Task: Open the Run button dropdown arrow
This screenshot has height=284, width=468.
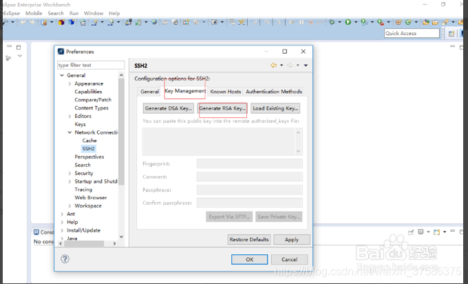Action: [356, 22]
